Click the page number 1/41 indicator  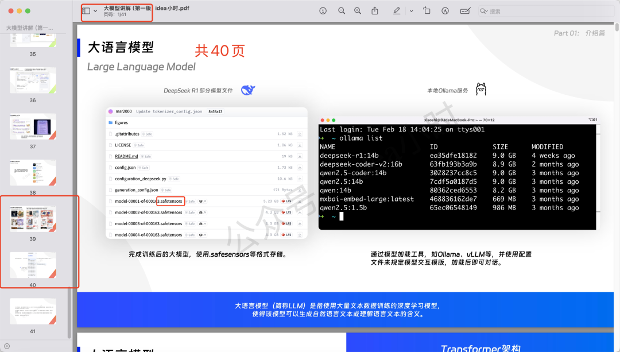point(115,14)
